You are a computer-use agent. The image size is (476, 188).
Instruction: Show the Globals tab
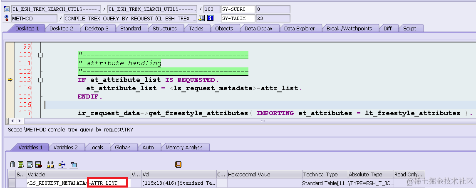[123, 147]
